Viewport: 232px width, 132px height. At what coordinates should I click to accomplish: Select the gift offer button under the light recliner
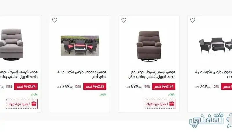pyautogui.click(x=22, y=104)
